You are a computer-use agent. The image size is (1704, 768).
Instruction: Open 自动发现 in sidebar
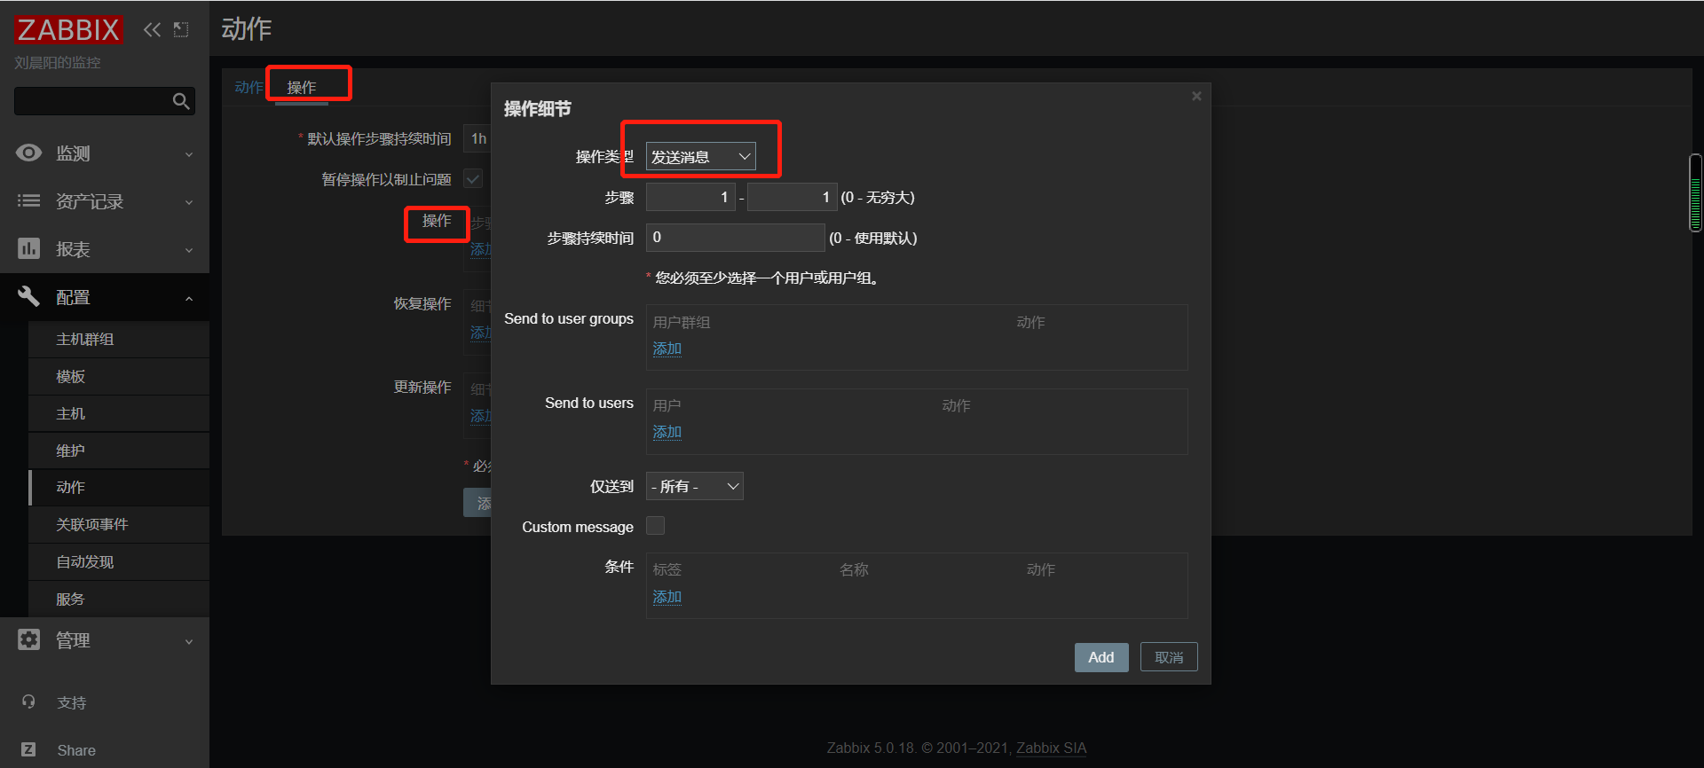pos(119,561)
